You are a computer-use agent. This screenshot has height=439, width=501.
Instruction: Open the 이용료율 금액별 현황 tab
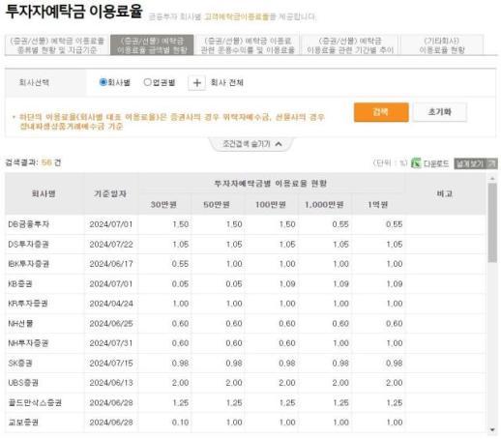pyautogui.click(x=152, y=45)
